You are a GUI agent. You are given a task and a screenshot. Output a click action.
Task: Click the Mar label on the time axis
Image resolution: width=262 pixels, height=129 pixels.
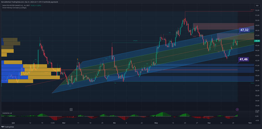click(63, 123)
